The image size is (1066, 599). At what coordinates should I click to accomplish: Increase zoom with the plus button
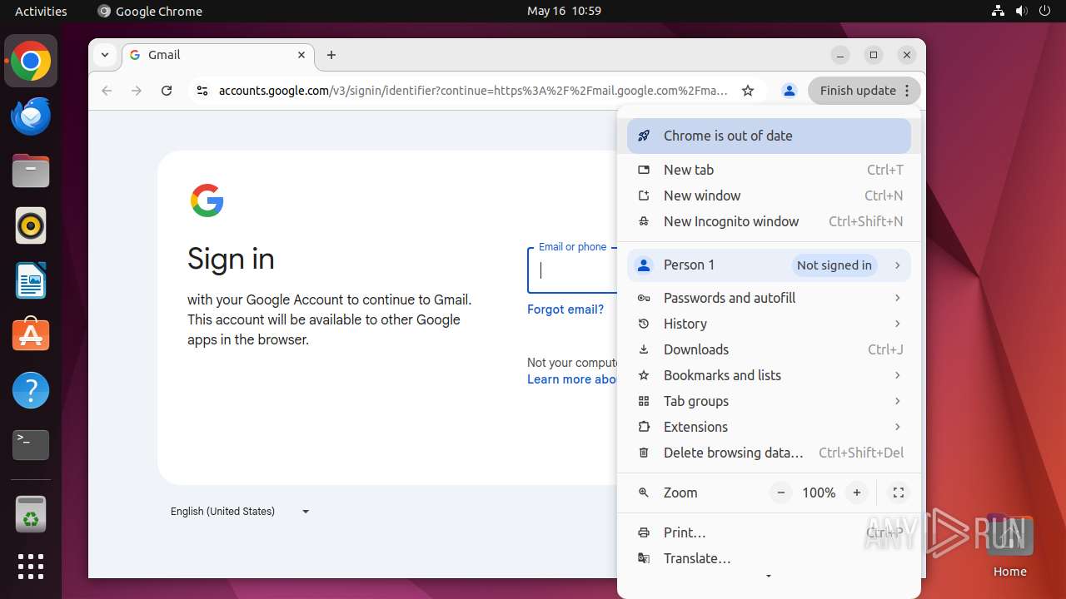tap(857, 493)
